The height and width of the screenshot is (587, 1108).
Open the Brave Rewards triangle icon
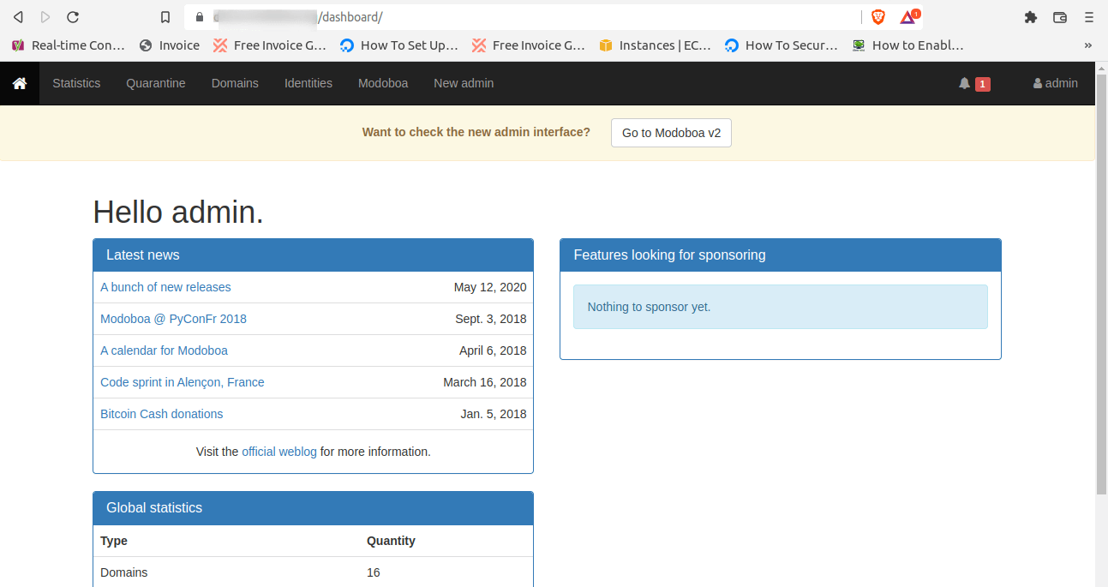(908, 17)
